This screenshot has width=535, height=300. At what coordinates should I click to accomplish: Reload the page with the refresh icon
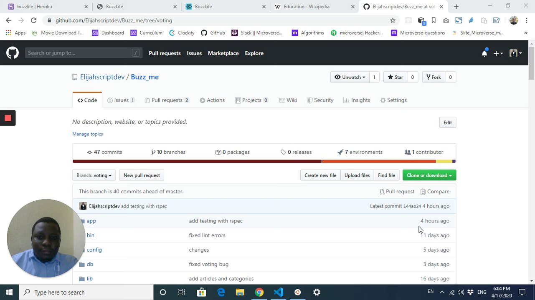point(33,20)
